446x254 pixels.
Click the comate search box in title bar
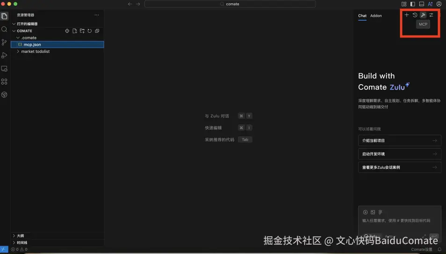(x=230, y=4)
